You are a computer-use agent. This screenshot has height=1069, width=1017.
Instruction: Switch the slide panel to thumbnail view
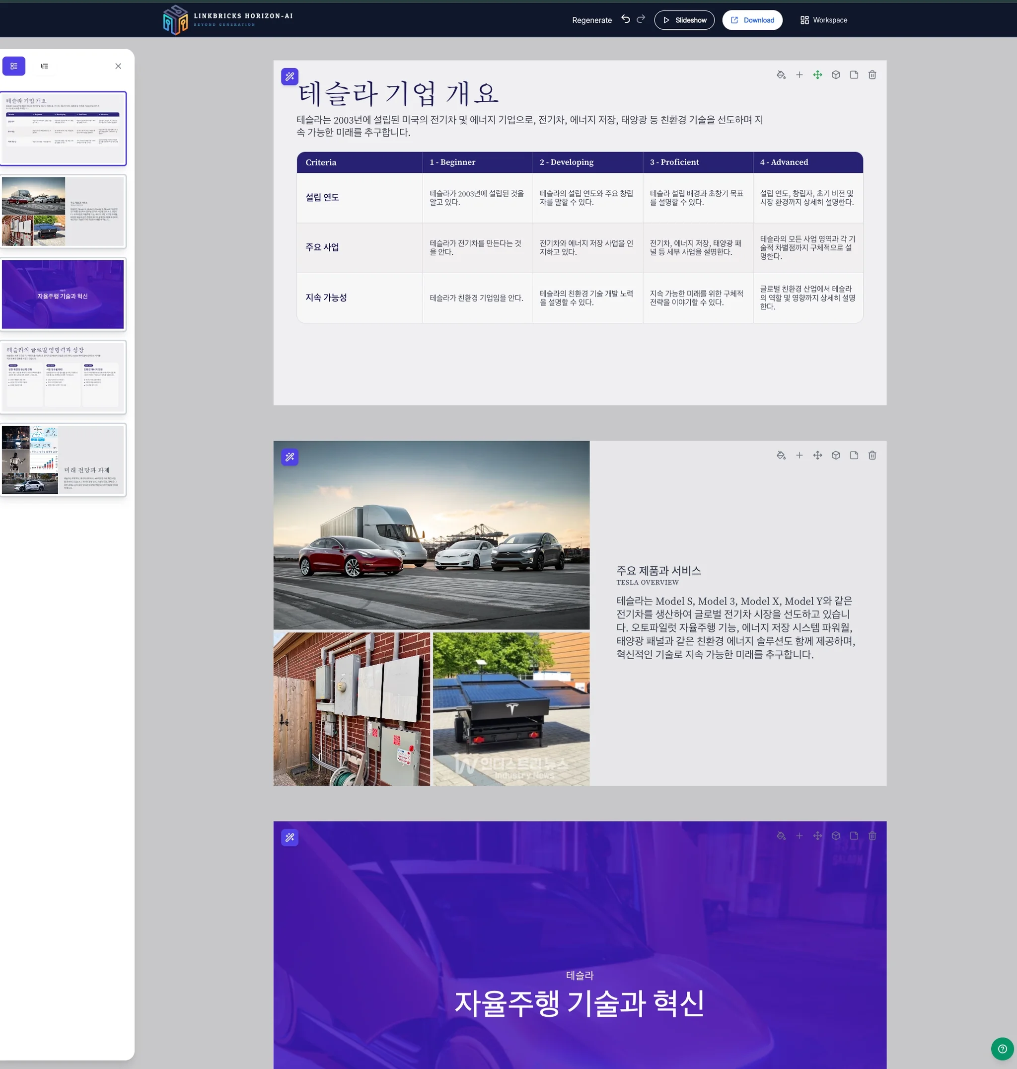14,66
